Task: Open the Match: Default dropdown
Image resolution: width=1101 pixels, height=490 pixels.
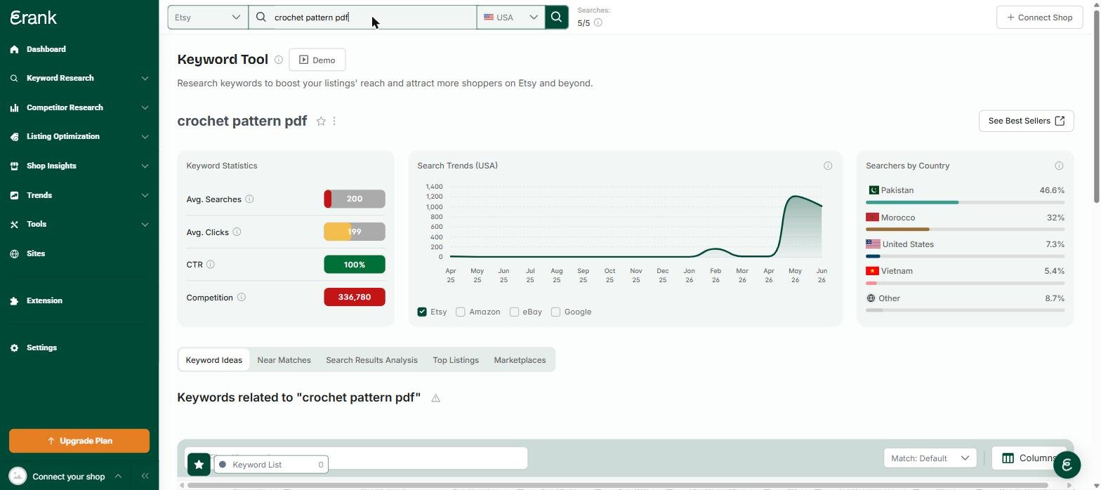Action: click(x=930, y=458)
